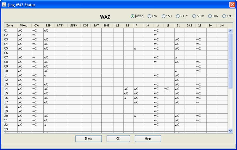Select the EME radio button
The image size is (237, 150).
point(224,16)
